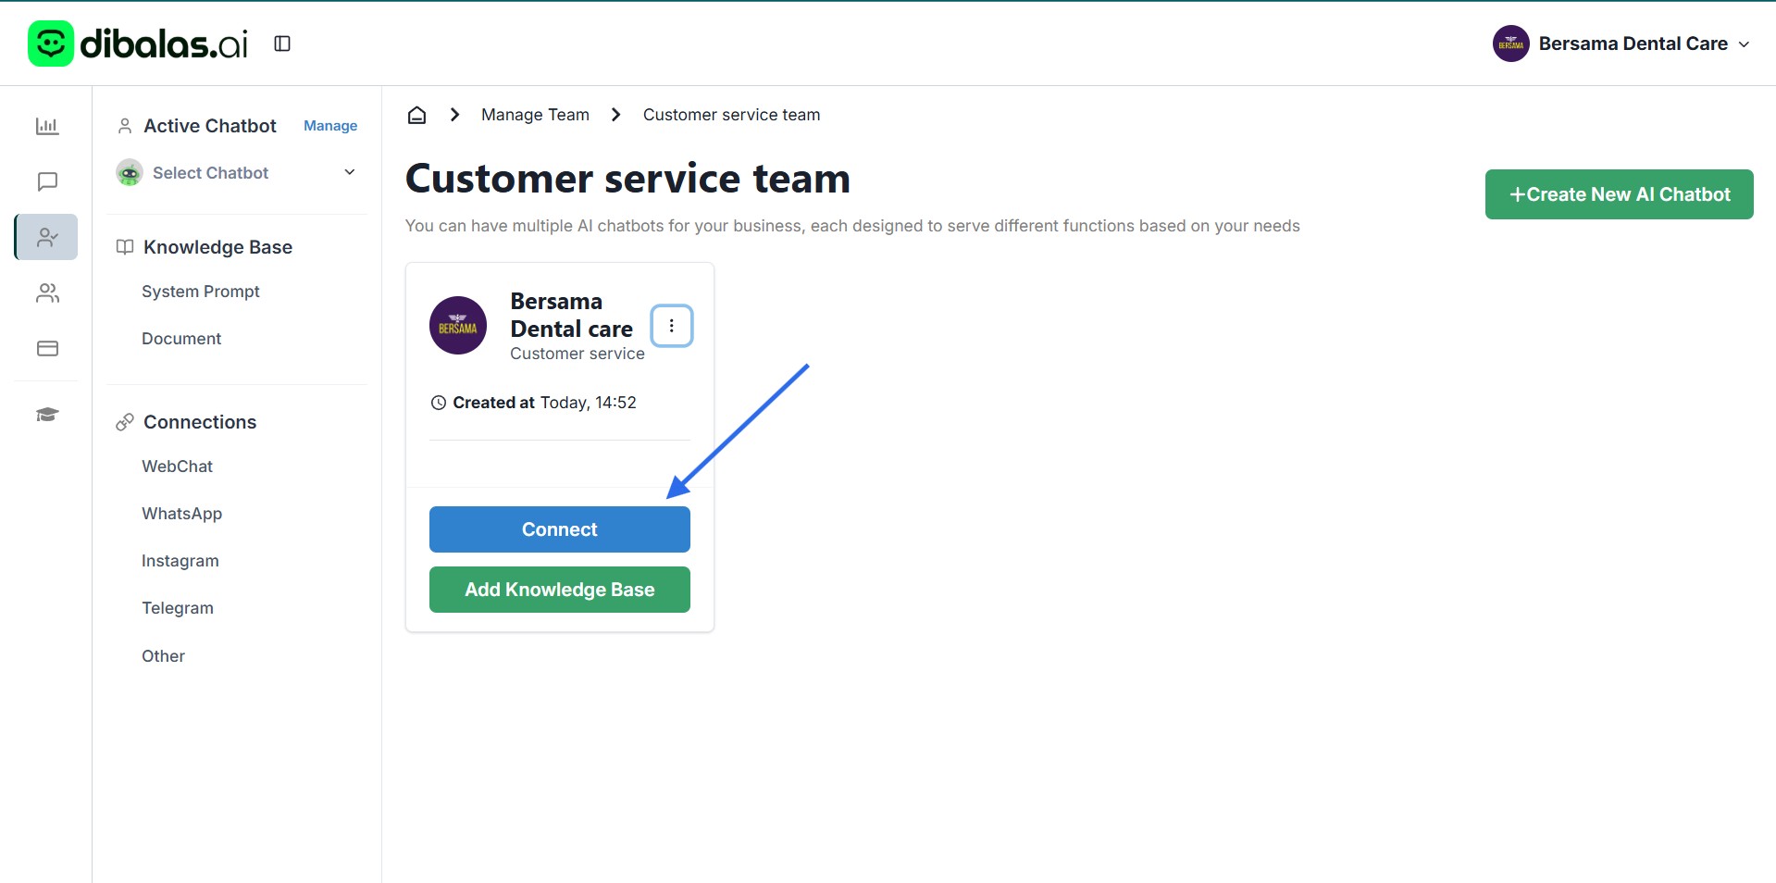Open the three-dot menu on chatbot card
1776x883 pixels.
[671, 326]
